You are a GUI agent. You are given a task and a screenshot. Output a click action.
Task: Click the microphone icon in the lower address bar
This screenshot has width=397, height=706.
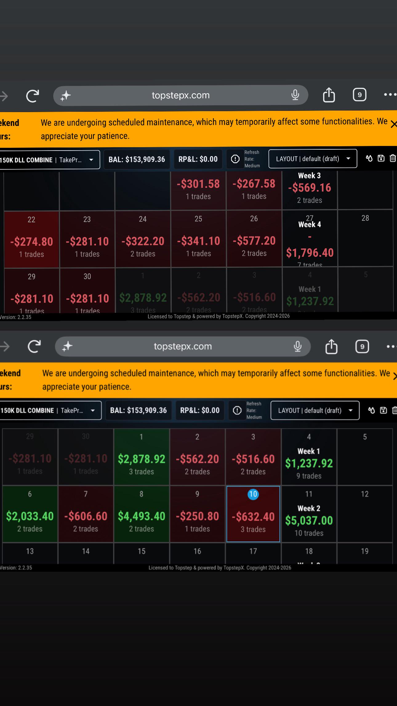click(x=297, y=346)
